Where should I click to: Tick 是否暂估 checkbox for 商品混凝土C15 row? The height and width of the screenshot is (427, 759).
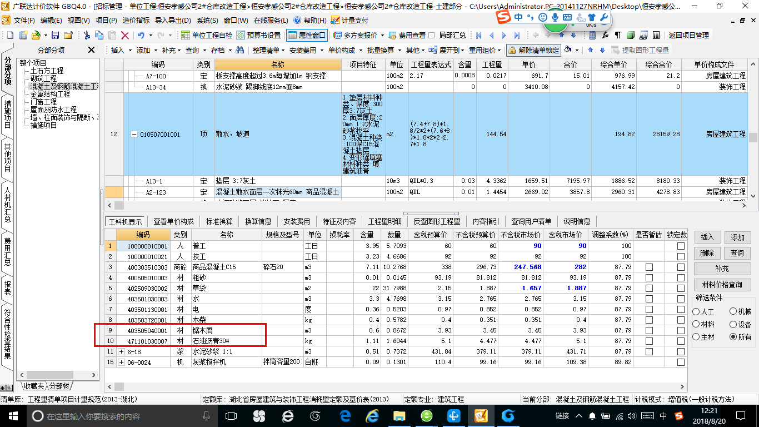[649, 267]
